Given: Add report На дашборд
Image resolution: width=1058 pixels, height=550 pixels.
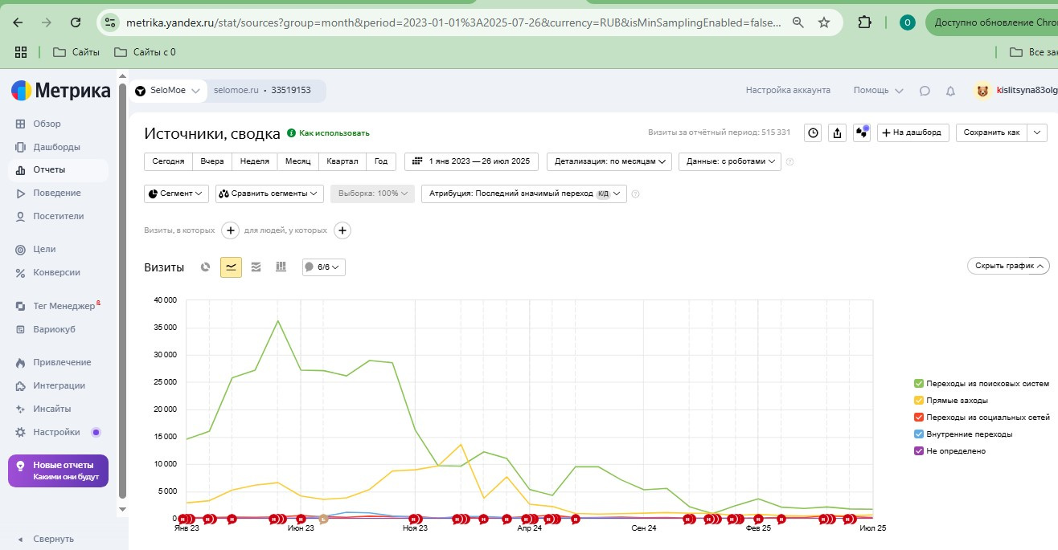Looking at the screenshot, I should (x=913, y=132).
